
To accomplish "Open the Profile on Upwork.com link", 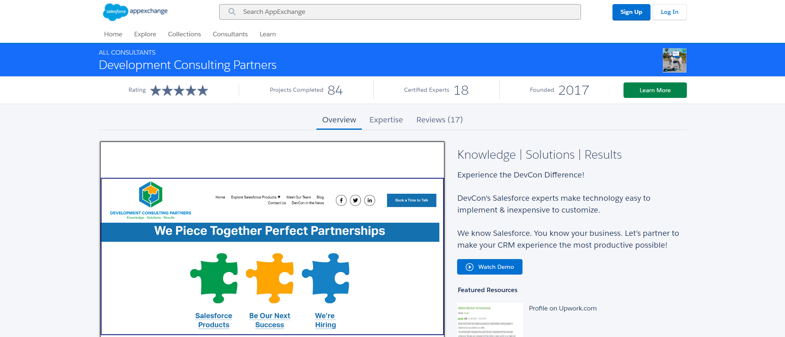I will 563,308.
